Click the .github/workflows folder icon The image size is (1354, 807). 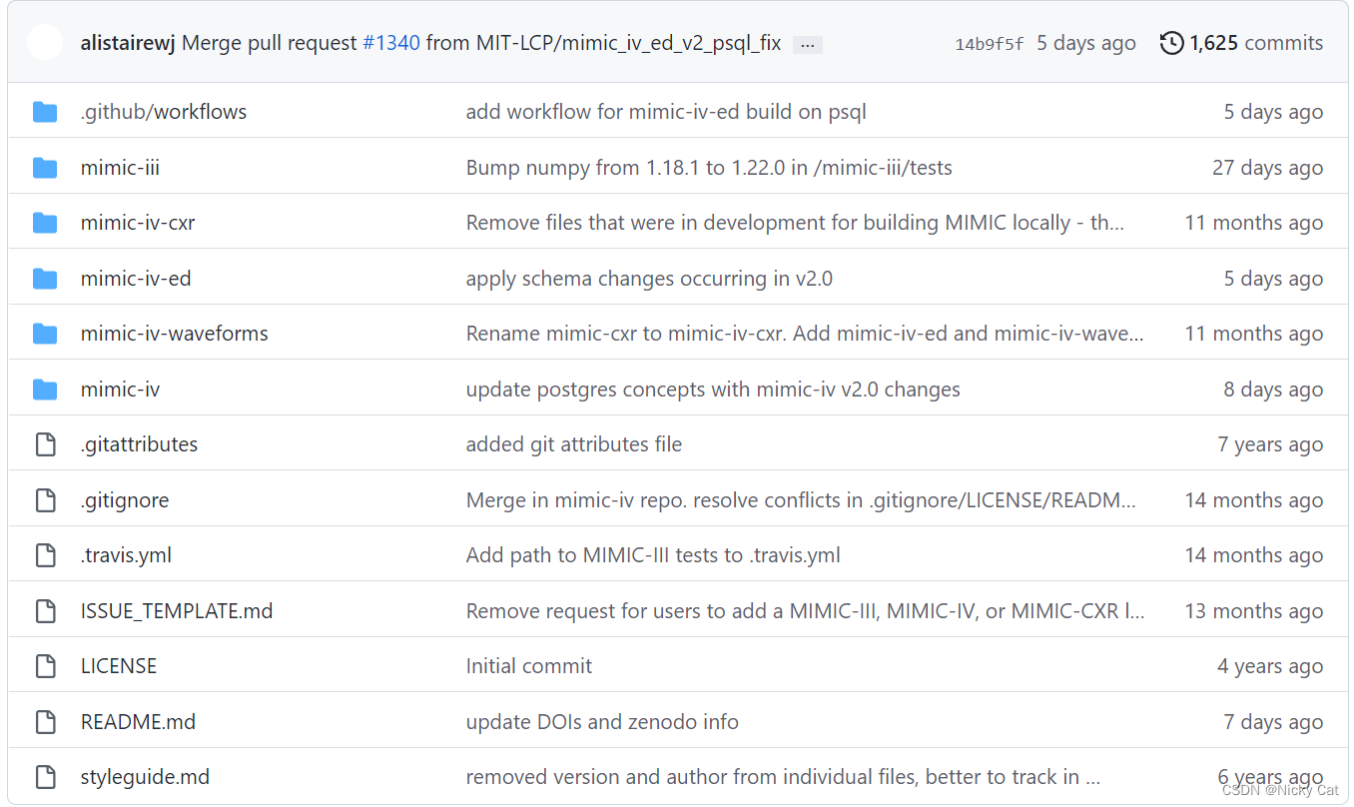point(45,111)
